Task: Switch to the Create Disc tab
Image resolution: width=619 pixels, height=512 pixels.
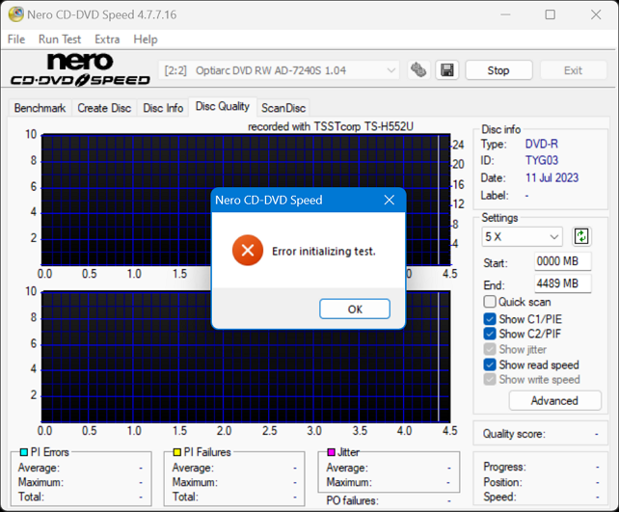Action: [104, 108]
